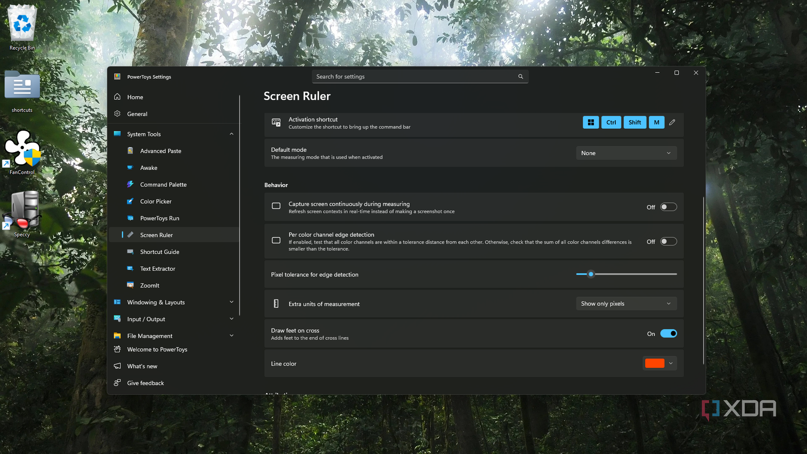Expand Windowing & Layouts chevron

[x=231, y=302]
